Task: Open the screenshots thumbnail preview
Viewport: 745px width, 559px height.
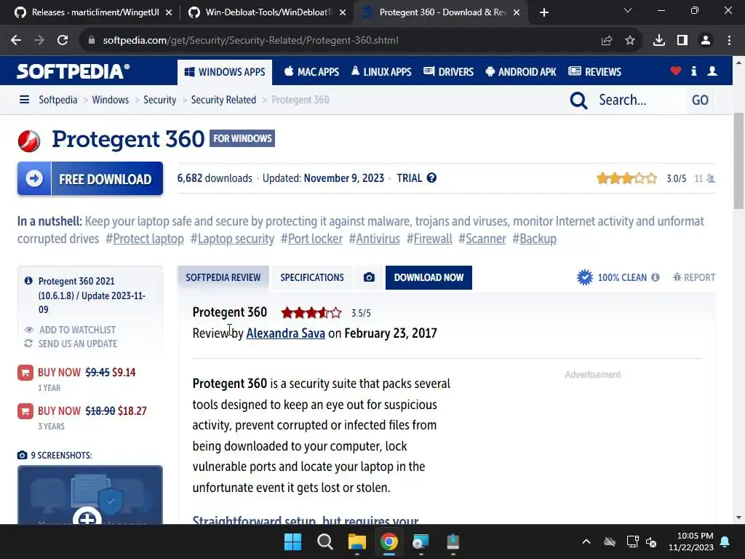Action: point(90,495)
